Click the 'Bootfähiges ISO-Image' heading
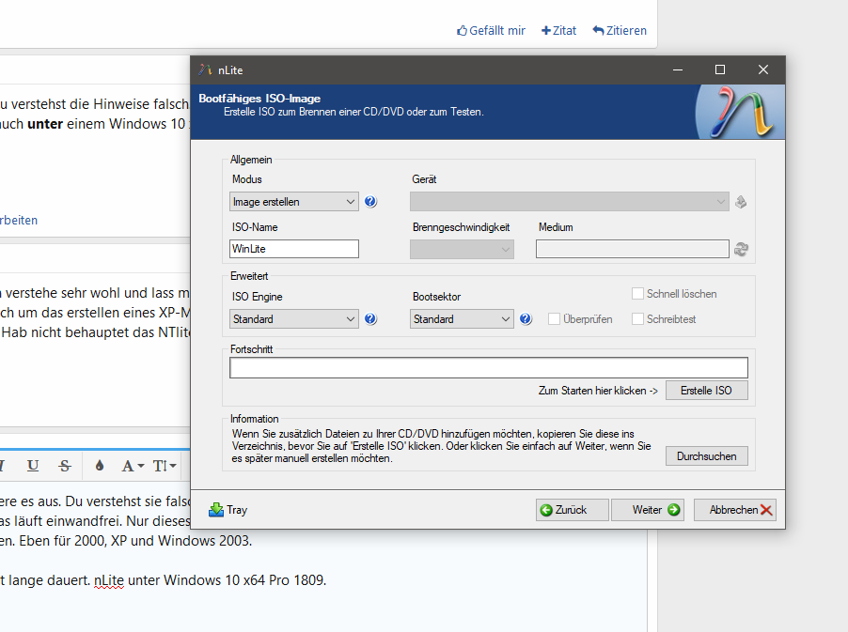848x632 pixels. coord(259,99)
